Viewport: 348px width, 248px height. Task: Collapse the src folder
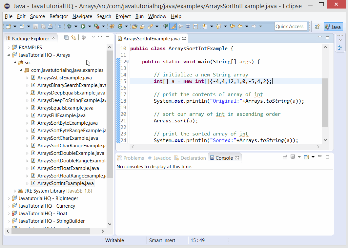point(14,62)
